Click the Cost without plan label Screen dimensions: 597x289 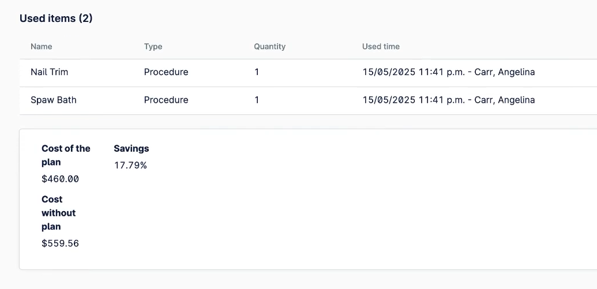pos(58,213)
